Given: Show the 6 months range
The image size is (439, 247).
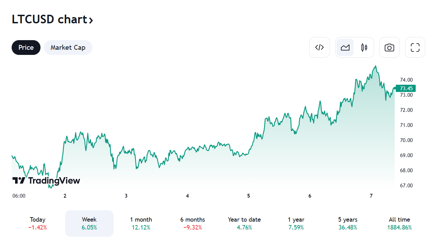Looking at the screenshot, I should pos(192,223).
